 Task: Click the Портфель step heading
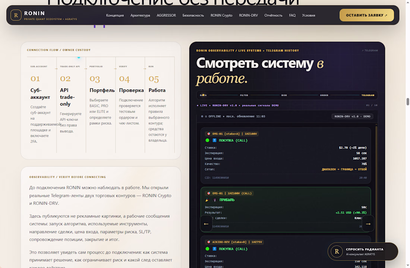(x=102, y=90)
